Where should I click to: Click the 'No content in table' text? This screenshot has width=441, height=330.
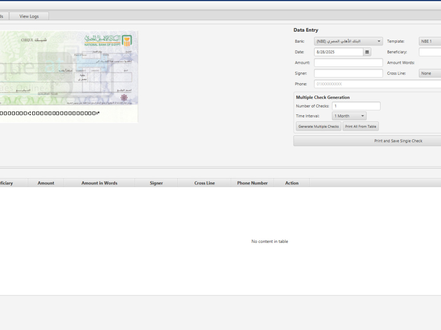click(x=270, y=241)
